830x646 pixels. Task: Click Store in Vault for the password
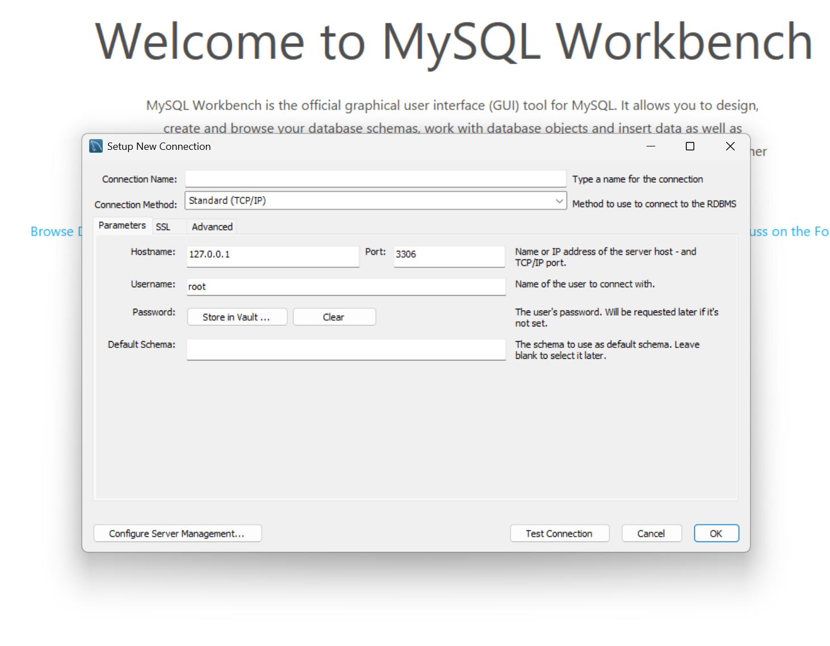[237, 316]
